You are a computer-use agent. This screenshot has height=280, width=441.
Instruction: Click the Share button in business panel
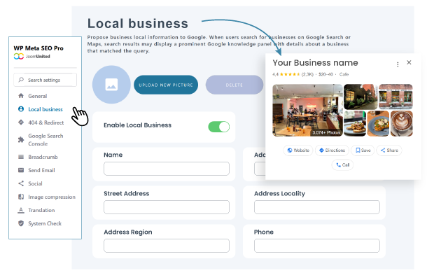[x=389, y=150]
